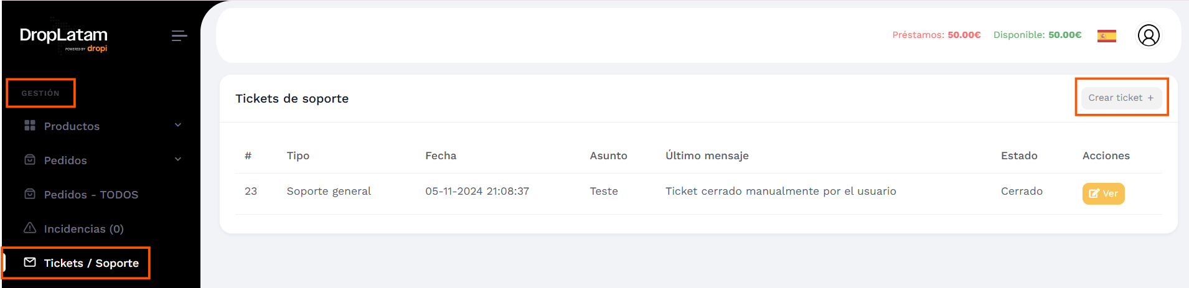Expand the Productos submenu chevron

(178, 125)
